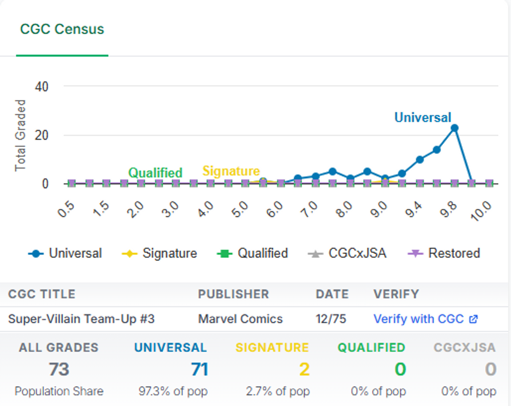This screenshot has height=406, width=511.
Task: Click the blue Universal legend marker icon
Action: 36,254
